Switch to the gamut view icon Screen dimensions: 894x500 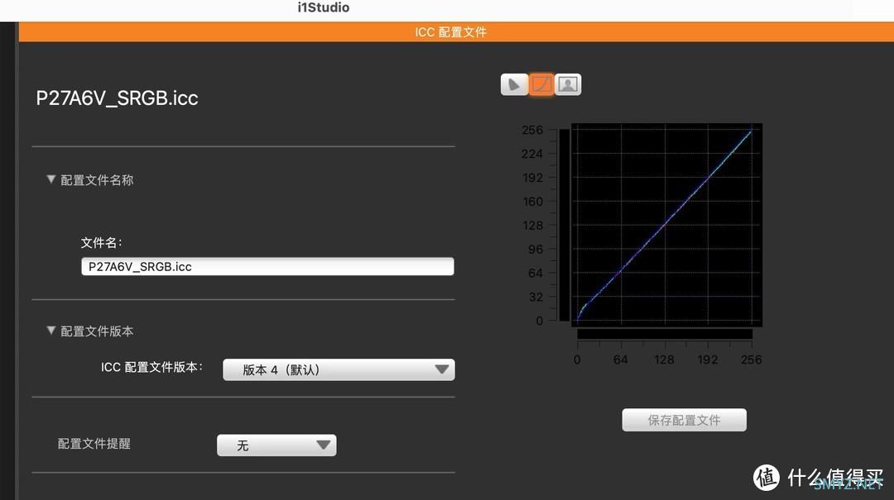pyautogui.click(x=514, y=84)
